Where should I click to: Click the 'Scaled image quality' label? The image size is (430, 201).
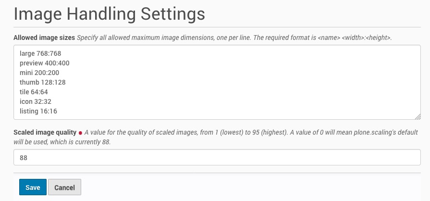pos(45,132)
